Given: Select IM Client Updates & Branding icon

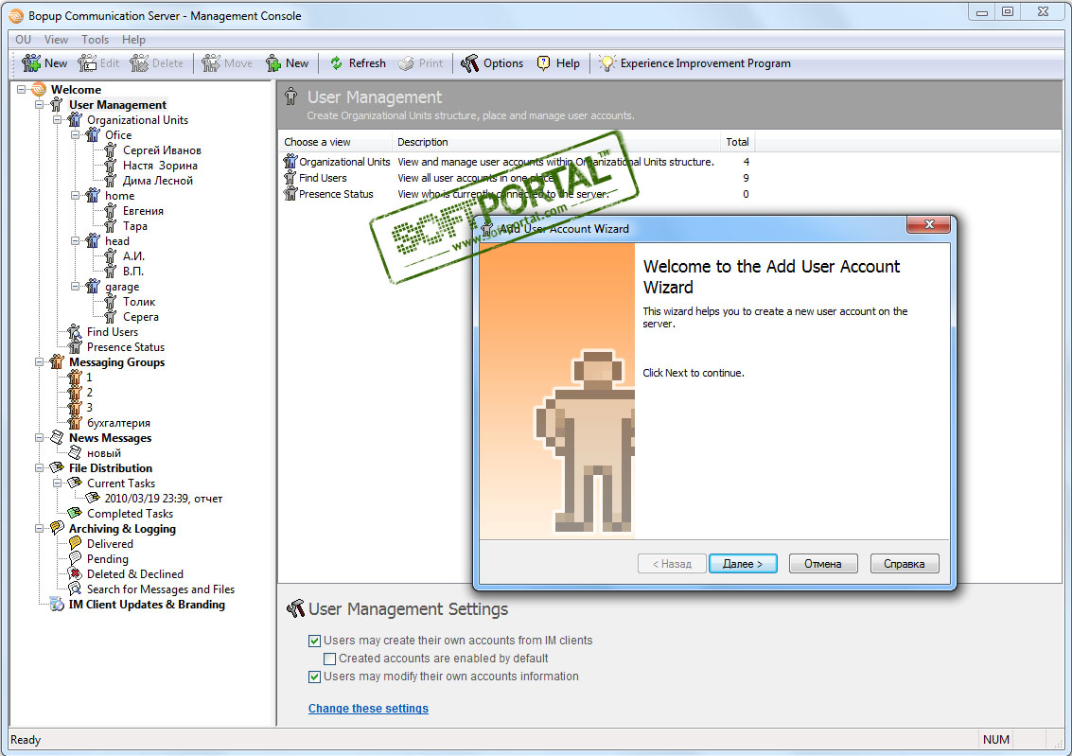Looking at the screenshot, I should pyautogui.click(x=57, y=605).
